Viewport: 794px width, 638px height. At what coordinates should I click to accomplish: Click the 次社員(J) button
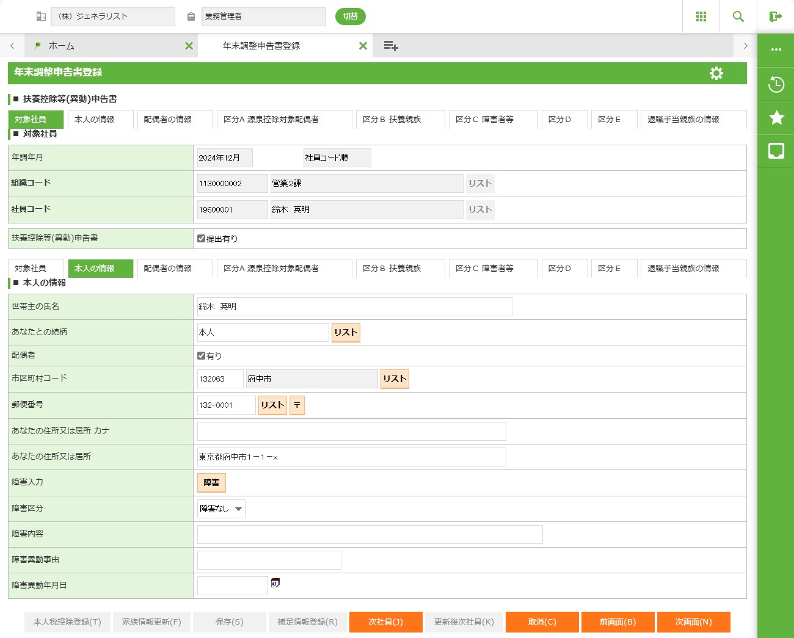(385, 622)
